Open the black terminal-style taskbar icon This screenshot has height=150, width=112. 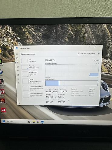[x=29, y=122]
